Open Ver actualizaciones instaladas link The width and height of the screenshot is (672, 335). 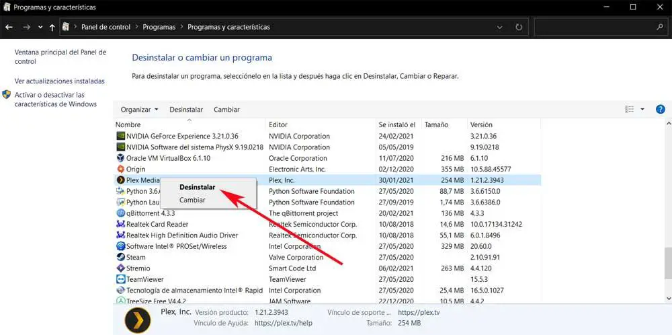tap(60, 81)
